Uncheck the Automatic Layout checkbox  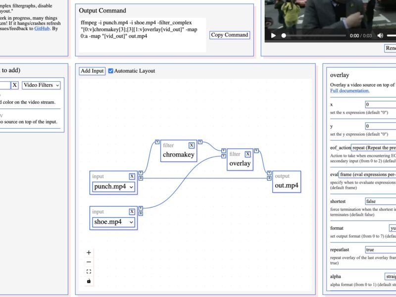coord(111,71)
